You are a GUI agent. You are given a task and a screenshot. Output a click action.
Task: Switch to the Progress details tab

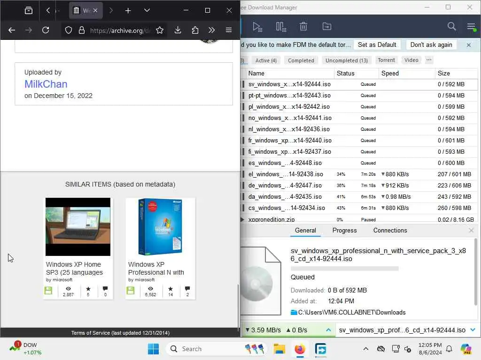344,231
